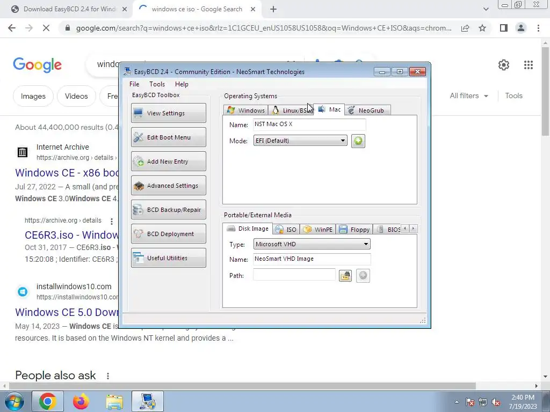
Task: Switch to the WinPE tab
Action: 318,230
